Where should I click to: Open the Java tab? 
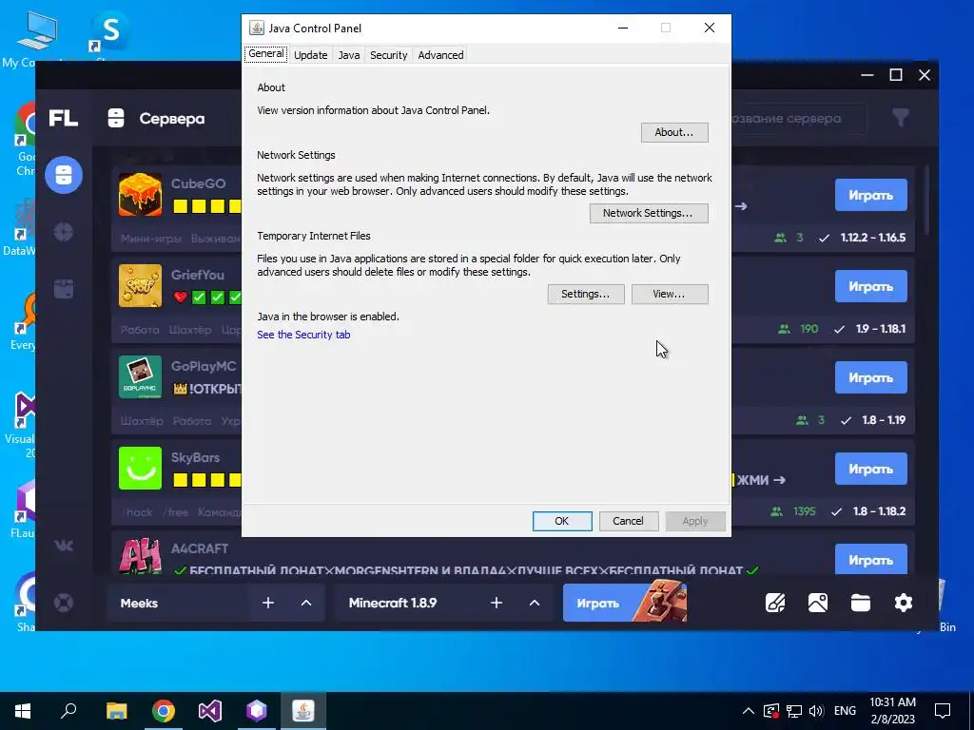(x=348, y=54)
